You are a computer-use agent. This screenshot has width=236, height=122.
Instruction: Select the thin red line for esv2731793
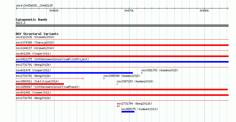(x=122, y=101)
